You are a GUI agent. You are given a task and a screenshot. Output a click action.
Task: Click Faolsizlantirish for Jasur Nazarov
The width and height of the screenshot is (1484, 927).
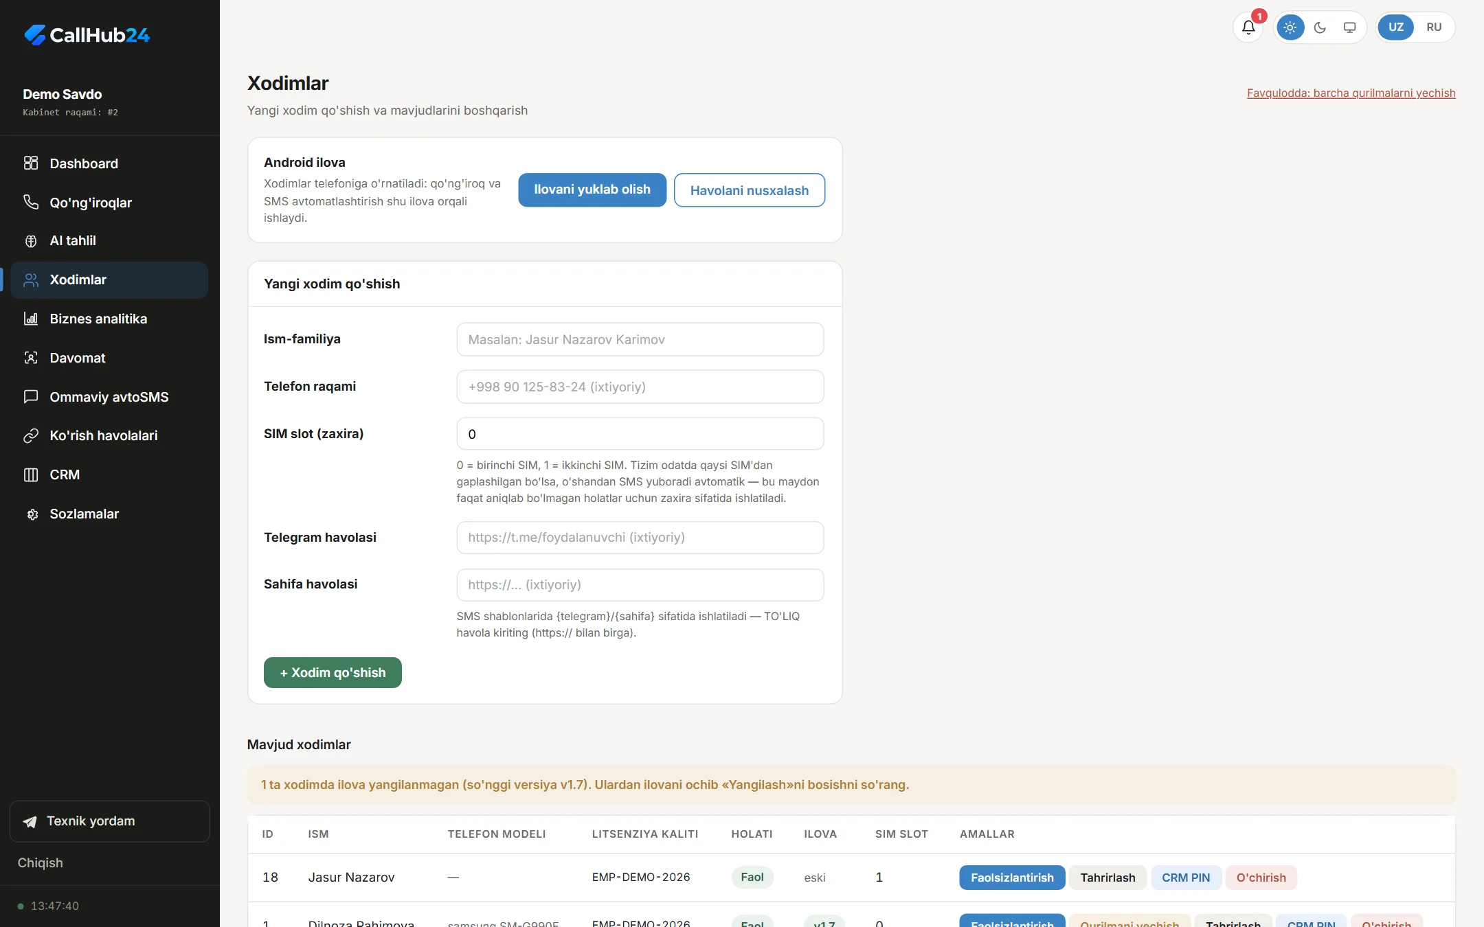[1012, 878]
